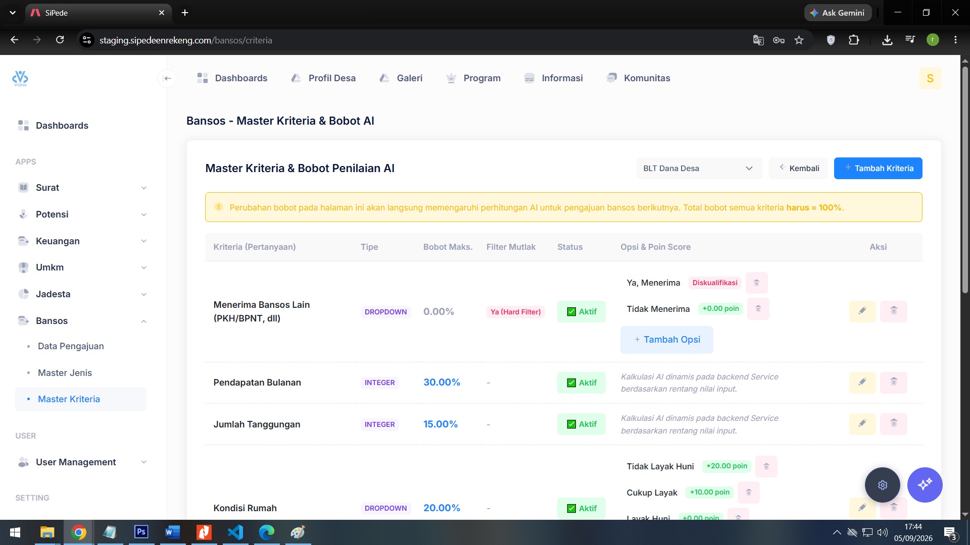Toggle Aktif status for Menerima Bansos Lain
This screenshot has width=970, height=545.
[581, 311]
